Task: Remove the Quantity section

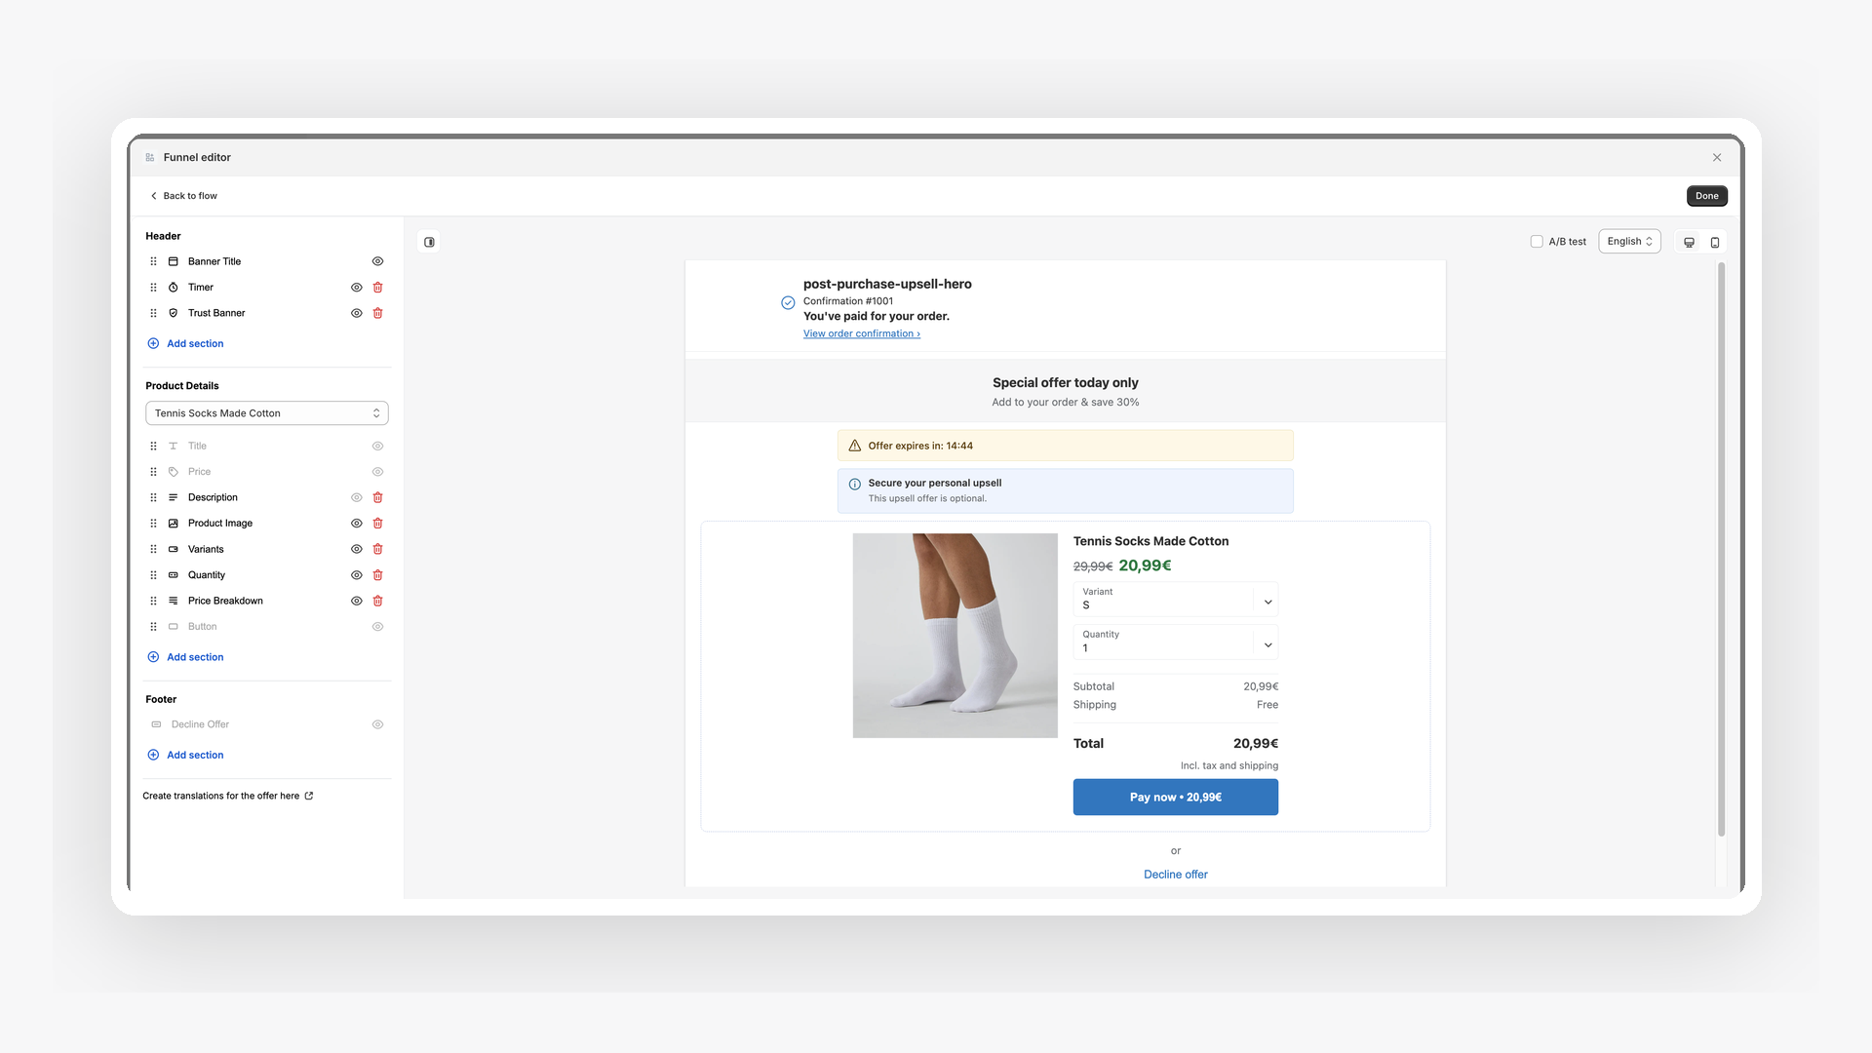Action: point(378,575)
